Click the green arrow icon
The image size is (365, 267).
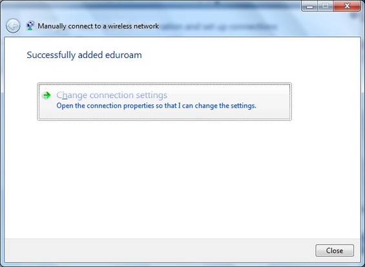pyautogui.click(x=47, y=95)
